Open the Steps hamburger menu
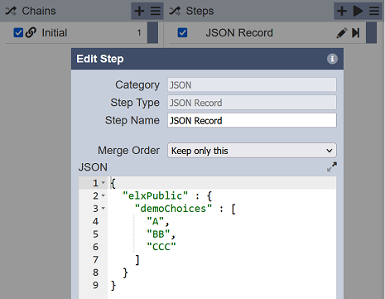The image size is (385, 299). [374, 11]
